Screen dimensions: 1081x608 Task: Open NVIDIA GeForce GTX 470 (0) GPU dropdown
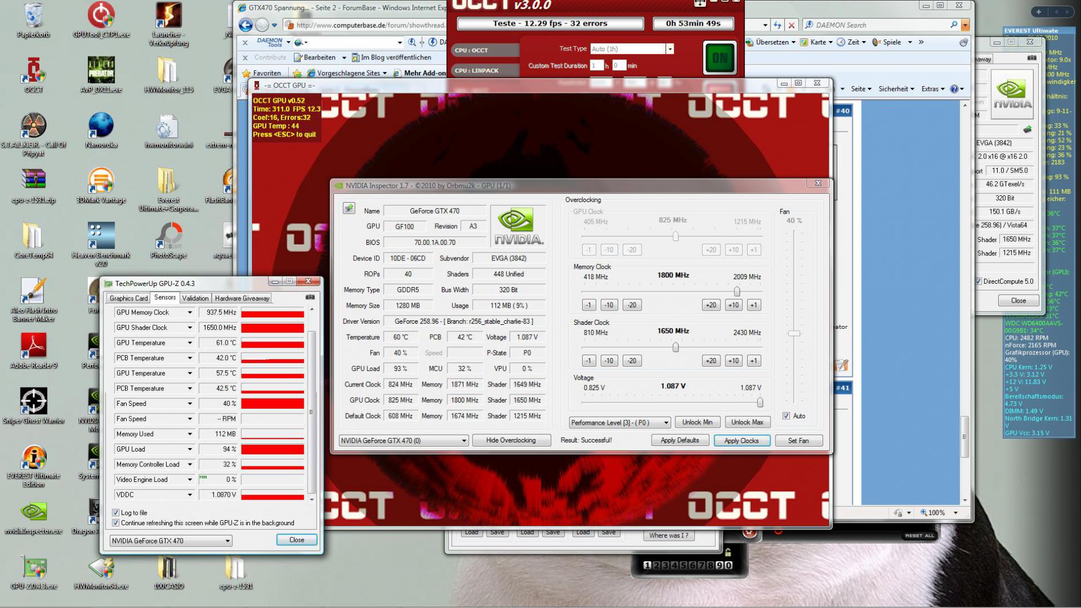[404, 441]
